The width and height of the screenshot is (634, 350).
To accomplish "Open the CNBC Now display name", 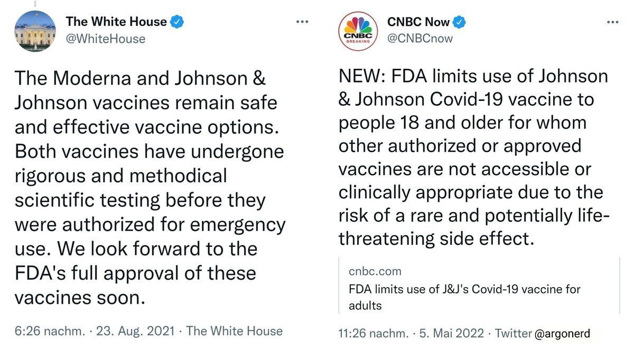I will (x=418, y=22).
